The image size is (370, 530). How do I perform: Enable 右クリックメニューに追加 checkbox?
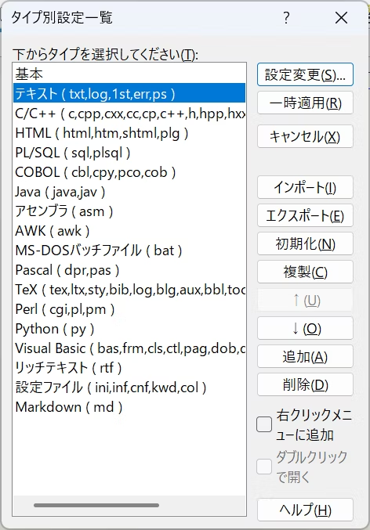click(264, 424)
